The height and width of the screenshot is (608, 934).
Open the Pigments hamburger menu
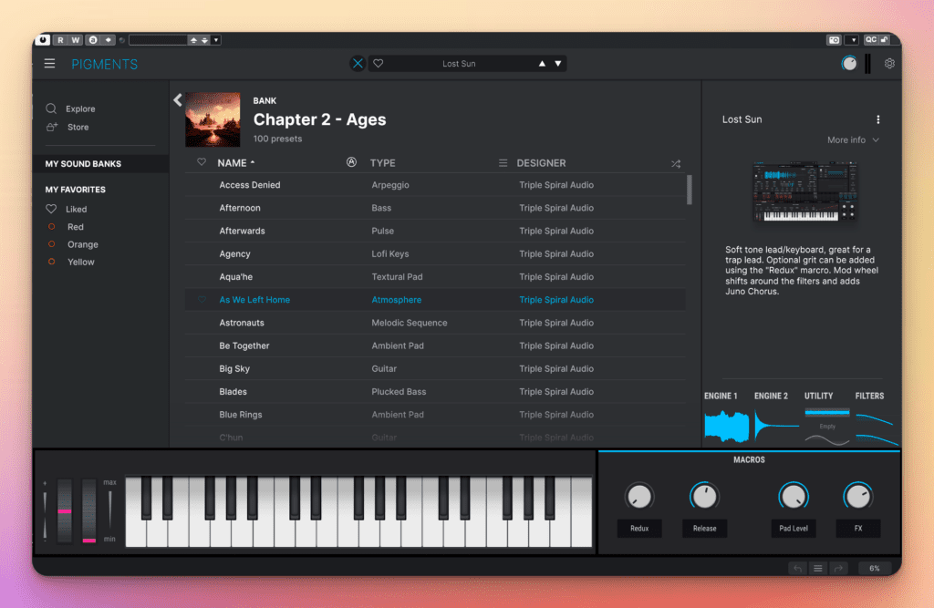pos(49,64)
